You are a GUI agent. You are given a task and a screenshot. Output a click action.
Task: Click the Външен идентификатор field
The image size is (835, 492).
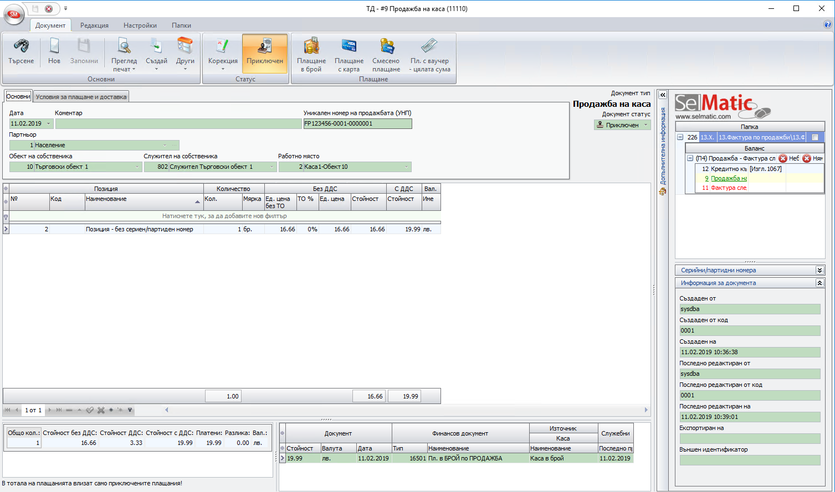pyautogui.click(x=750, y=460)
